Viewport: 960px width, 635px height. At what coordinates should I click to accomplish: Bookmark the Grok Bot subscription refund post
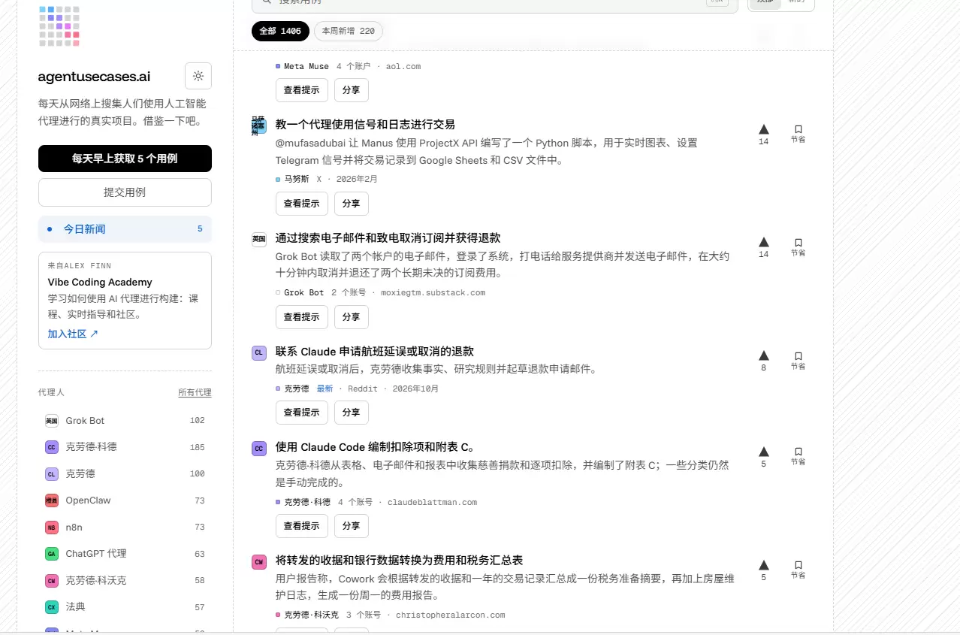[798, 247]
